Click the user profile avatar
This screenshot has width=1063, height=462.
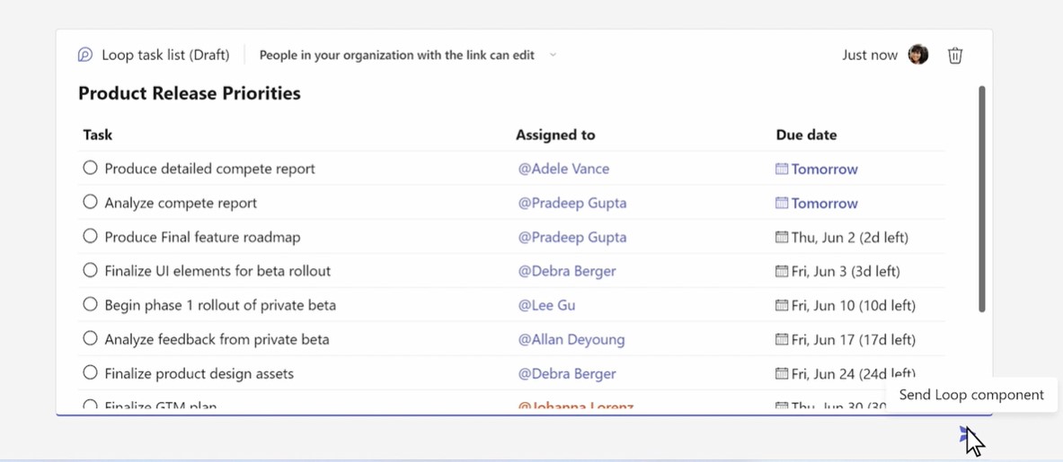[x=917, y=55]
